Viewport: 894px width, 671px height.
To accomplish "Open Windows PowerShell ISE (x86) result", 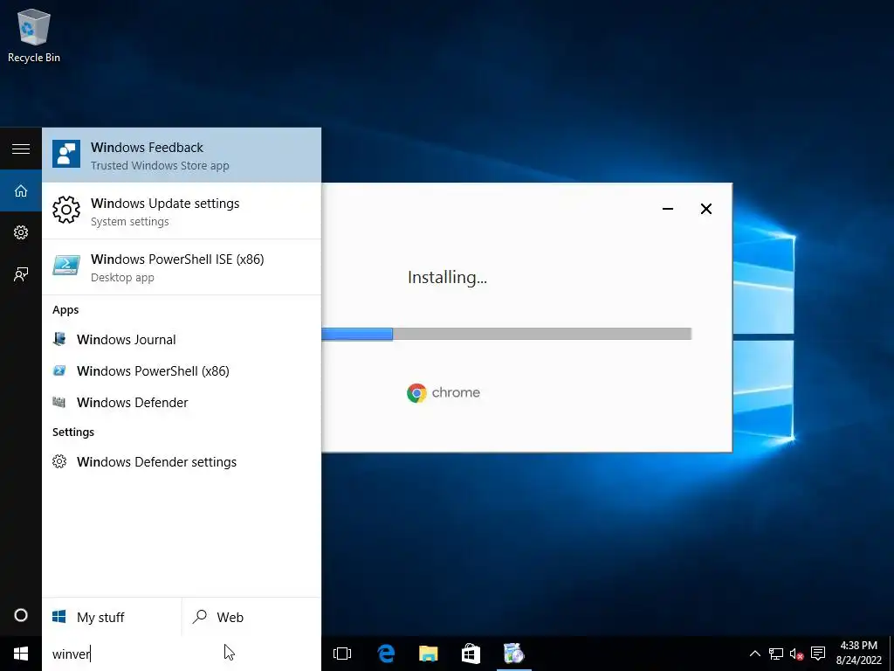I will [x=182, y=267].
